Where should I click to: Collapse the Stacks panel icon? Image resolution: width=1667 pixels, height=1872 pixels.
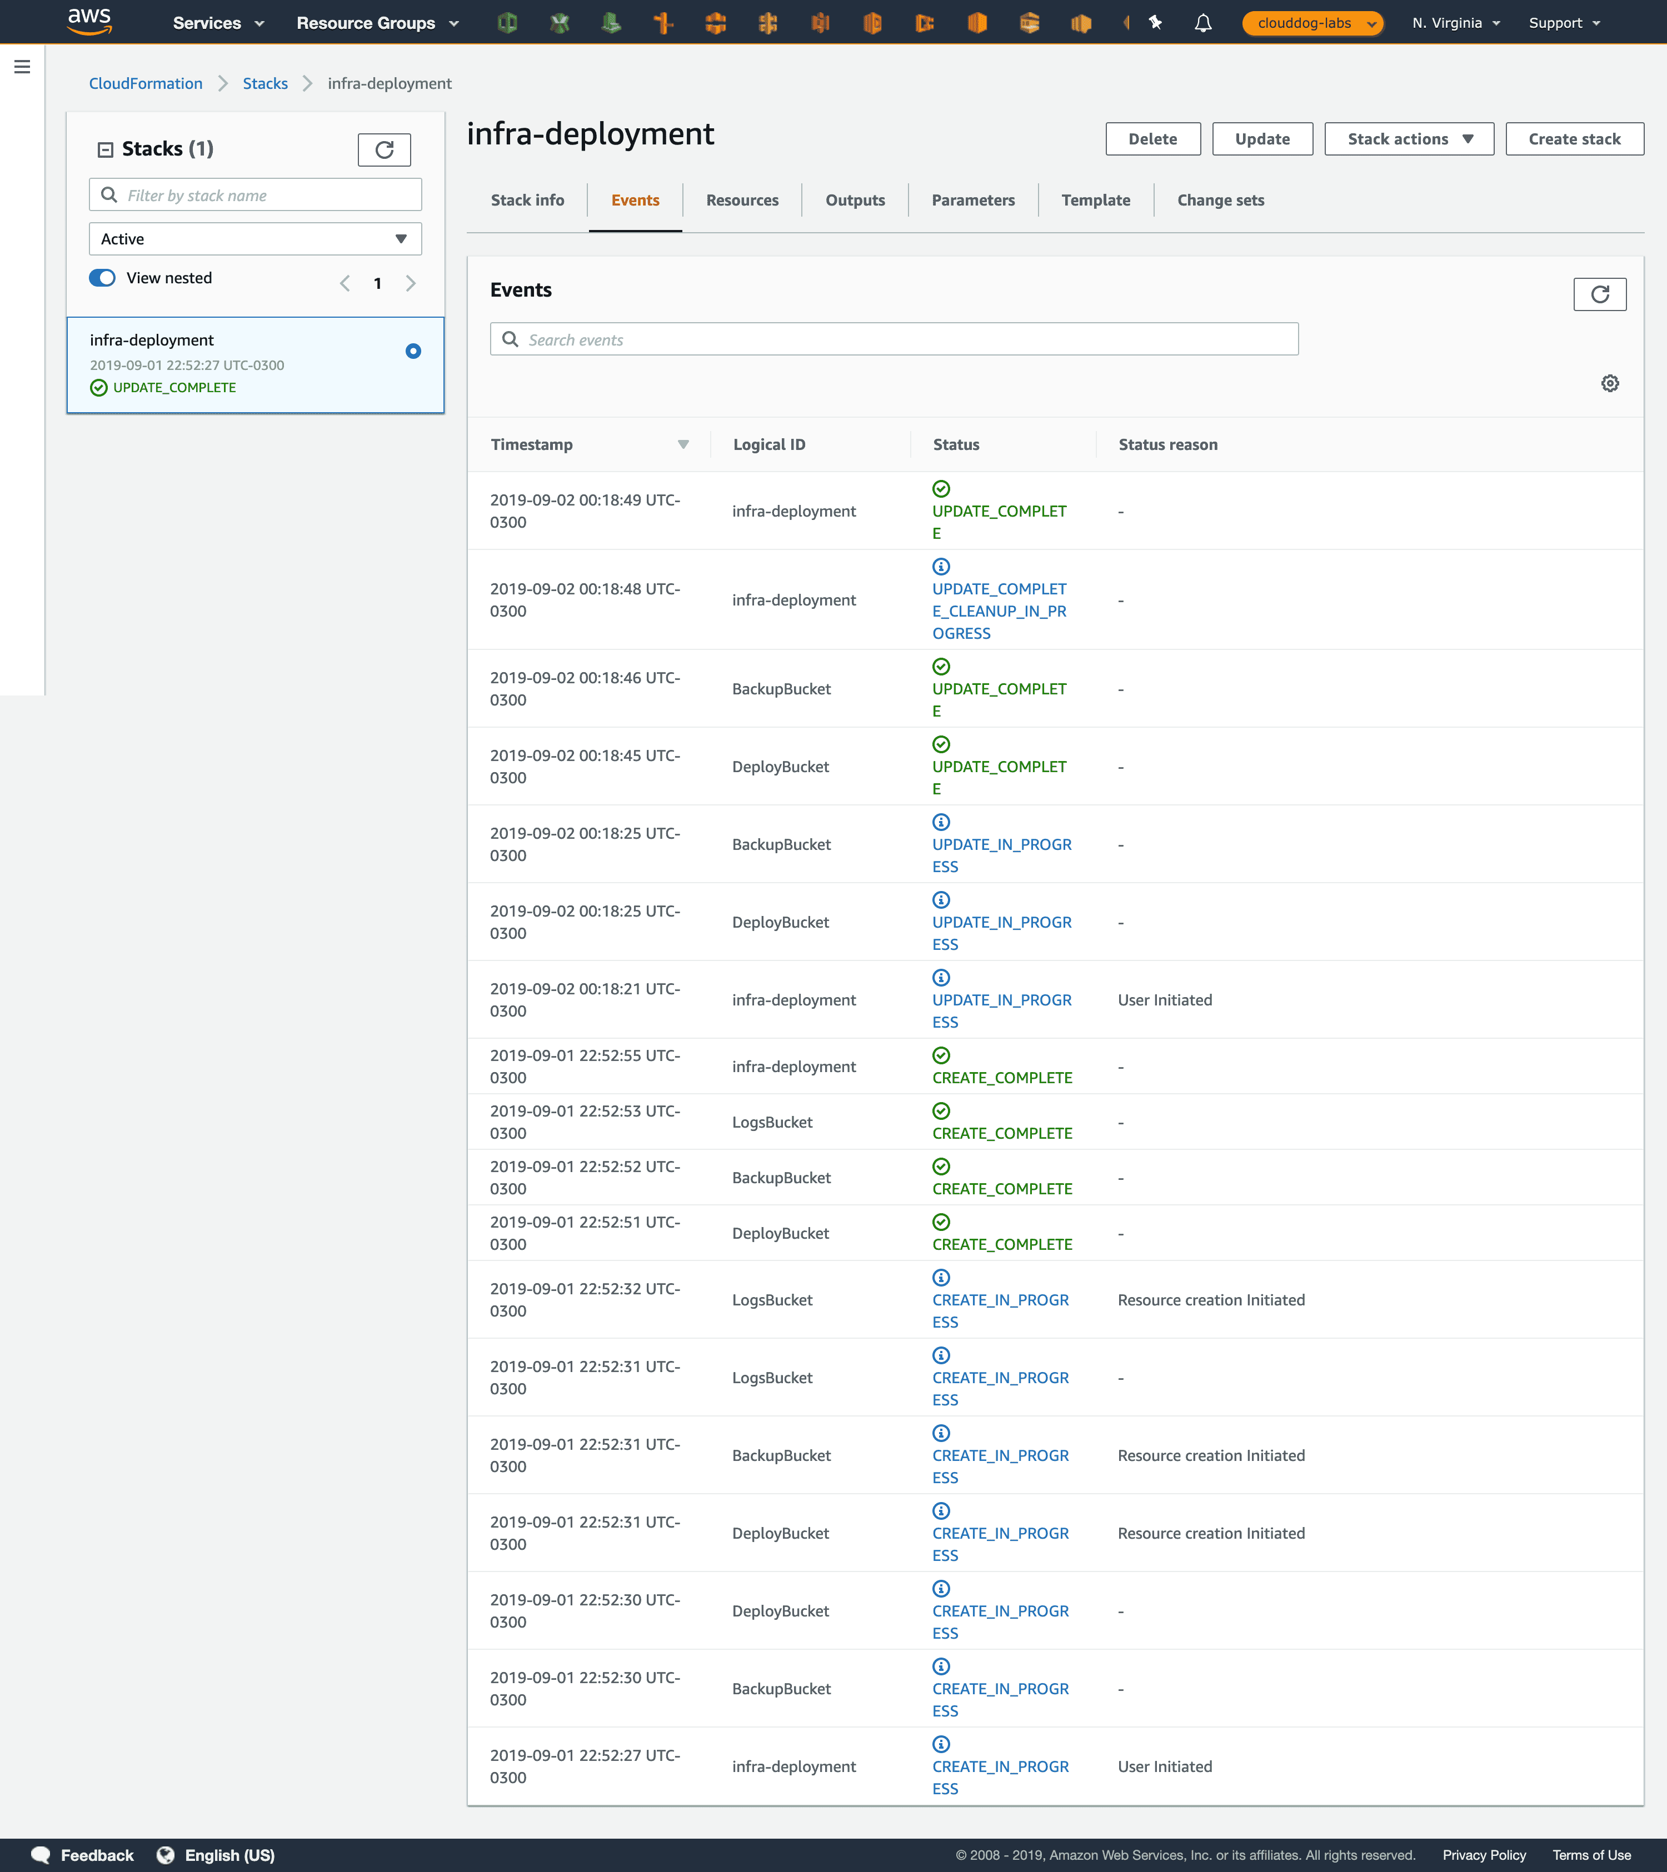pyautogui.click(x=106, y=149)
